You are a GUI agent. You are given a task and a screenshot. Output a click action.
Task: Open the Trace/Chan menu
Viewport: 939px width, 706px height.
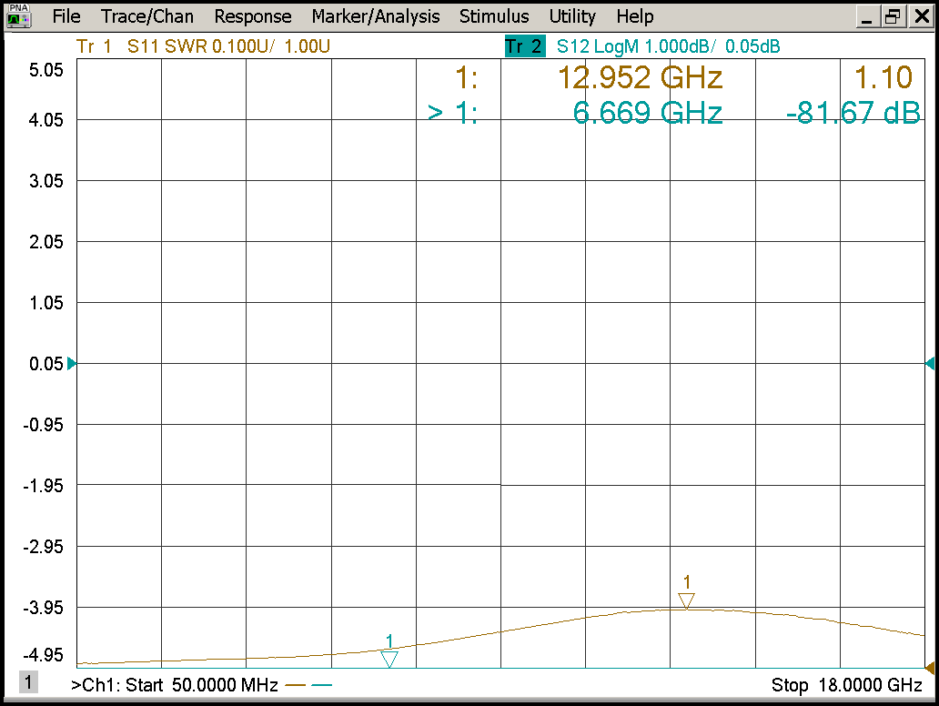tap(147, 16)
